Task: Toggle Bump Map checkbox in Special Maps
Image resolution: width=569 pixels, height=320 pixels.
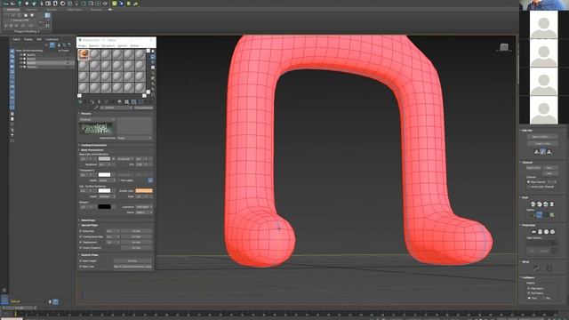Action: coord(81,231)
